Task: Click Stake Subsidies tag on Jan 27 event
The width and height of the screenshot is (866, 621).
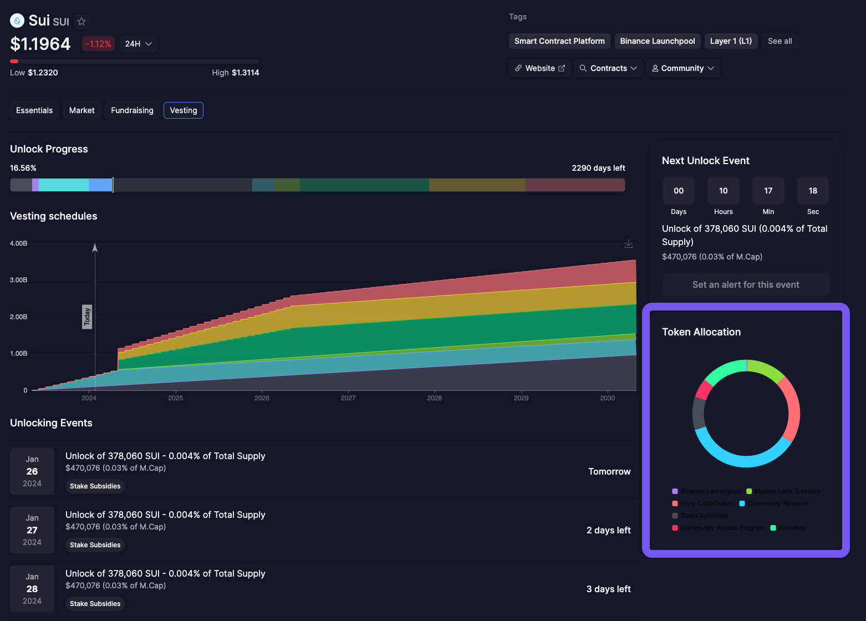Action: (95, 545)
